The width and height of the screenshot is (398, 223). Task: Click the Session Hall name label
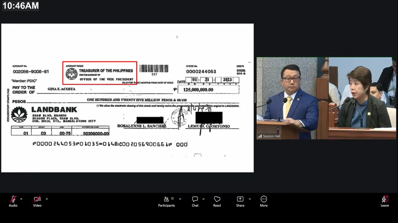click(269, 136)
